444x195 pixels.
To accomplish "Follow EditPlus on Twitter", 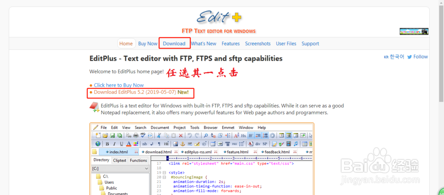I will pos(418,57).
